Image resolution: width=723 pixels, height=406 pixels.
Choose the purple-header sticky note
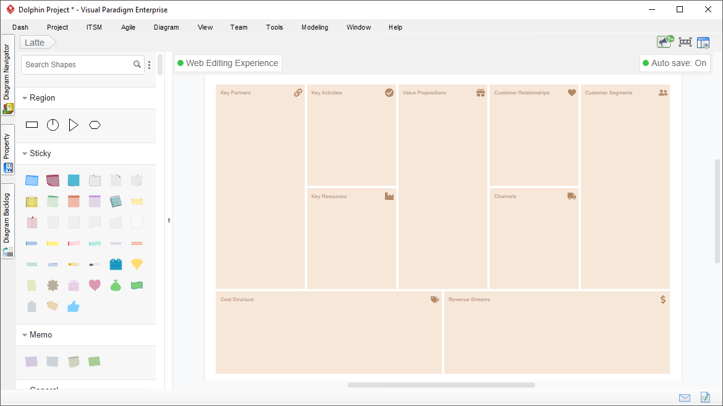tap(95, 201)
